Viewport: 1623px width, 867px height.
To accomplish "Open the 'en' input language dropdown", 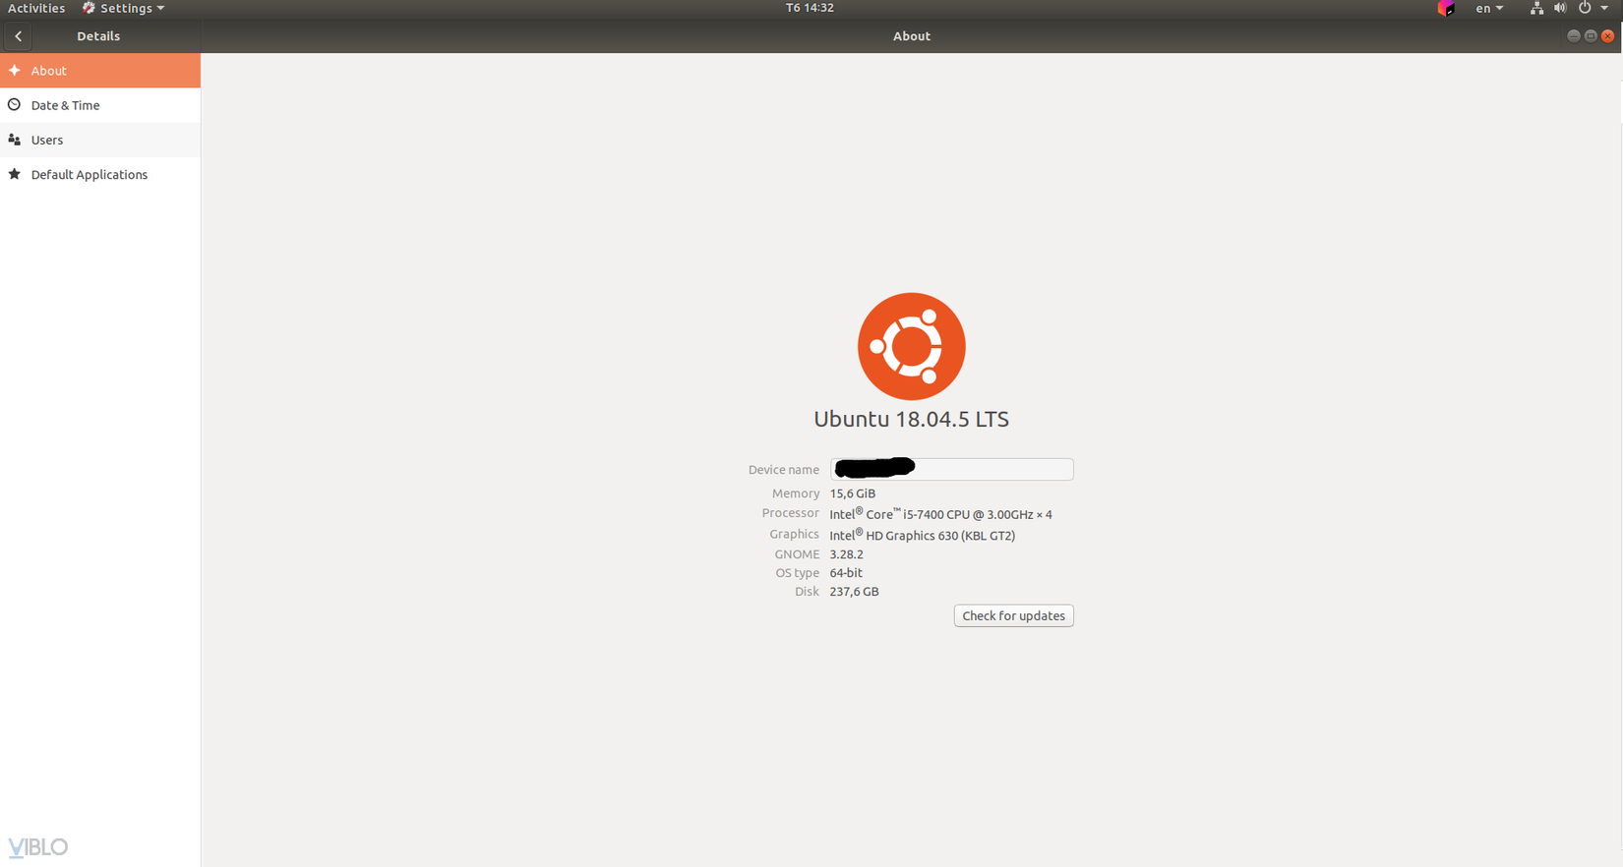I will pyautogui.click(x=1489, y=8).
